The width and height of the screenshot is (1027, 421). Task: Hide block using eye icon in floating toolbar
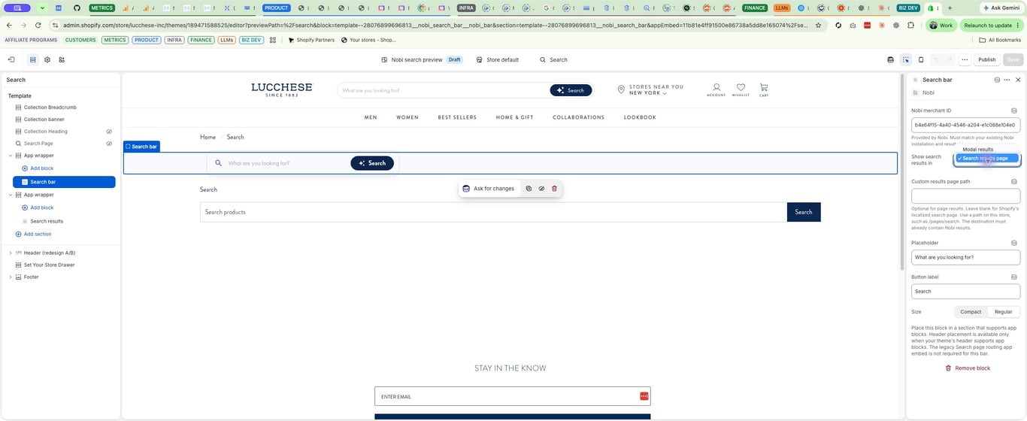(x=541, y=189)
